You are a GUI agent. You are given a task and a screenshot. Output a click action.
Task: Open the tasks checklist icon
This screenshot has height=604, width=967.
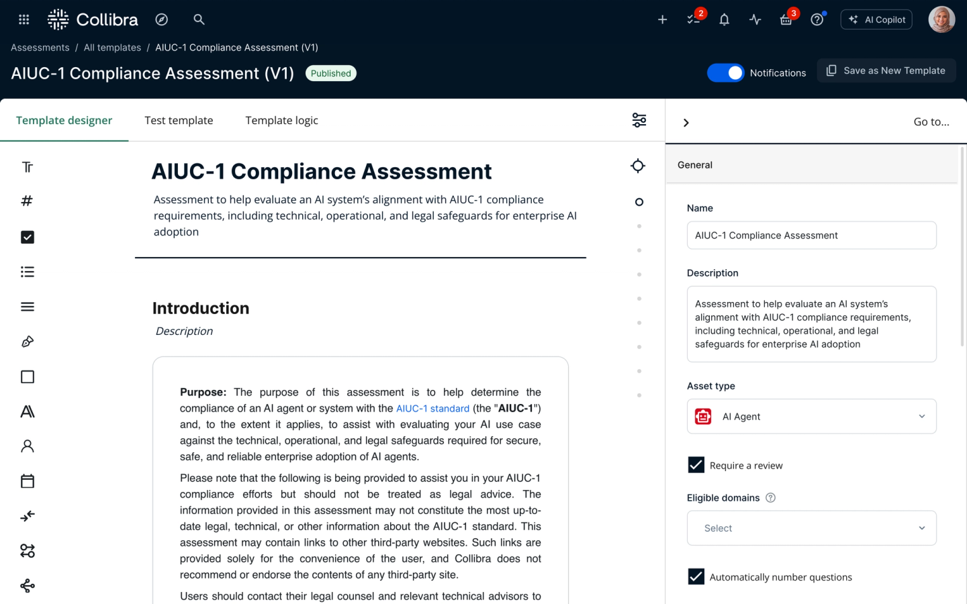(x=694, y=19)
